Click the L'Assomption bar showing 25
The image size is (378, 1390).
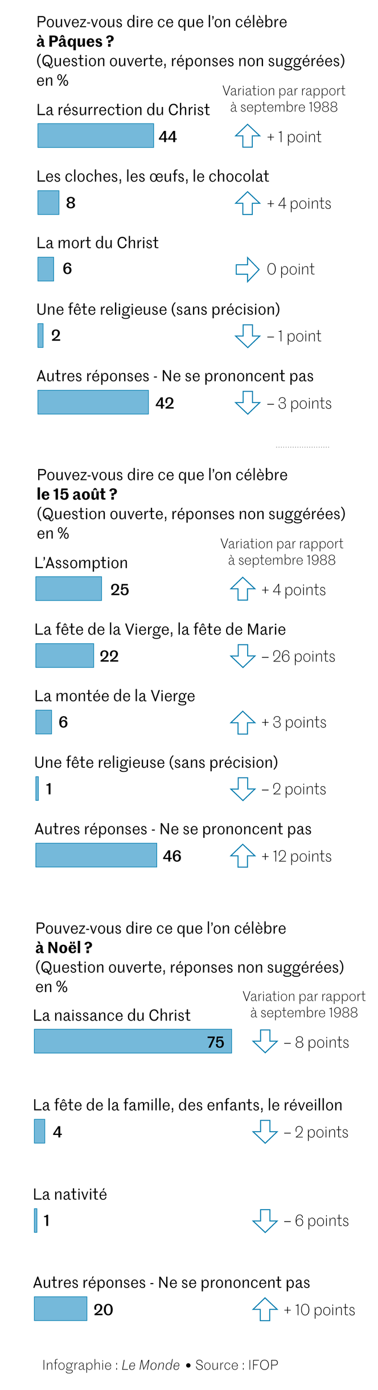coord(69,589)
